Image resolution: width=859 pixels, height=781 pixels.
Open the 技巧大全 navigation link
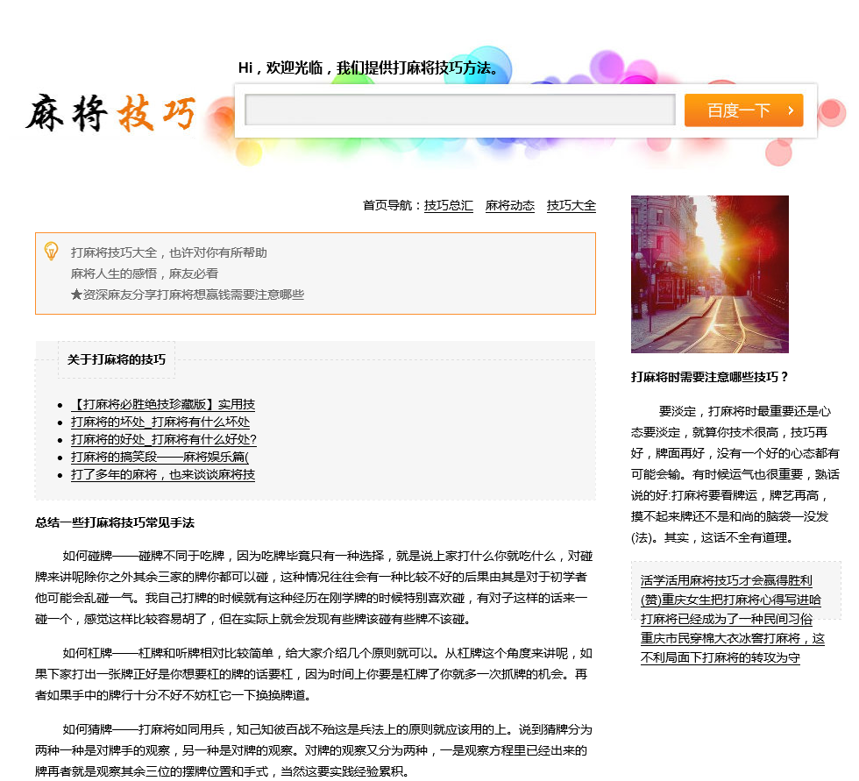[x=571, y=205]
